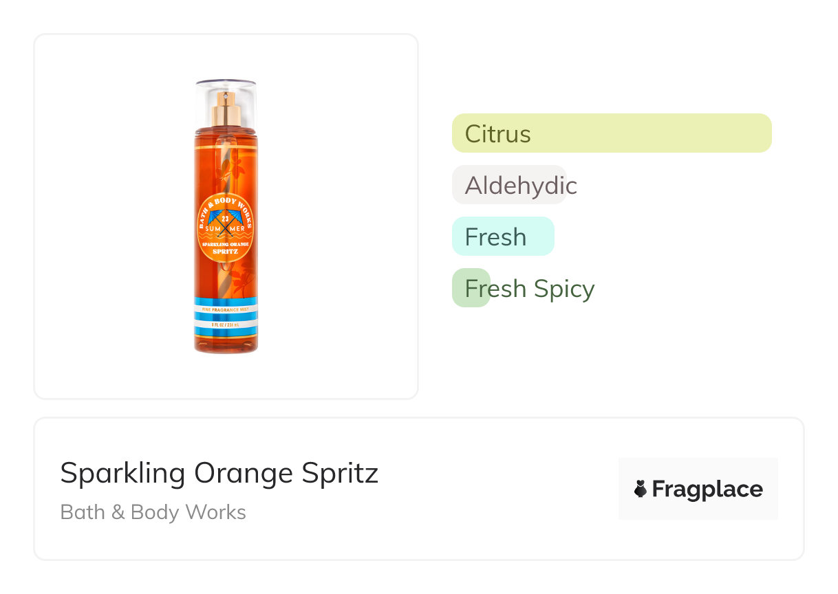This screenshot has width=838, height=594.
Task: Click the "Aldehydic" accord label text
Action: click(521, 186)
